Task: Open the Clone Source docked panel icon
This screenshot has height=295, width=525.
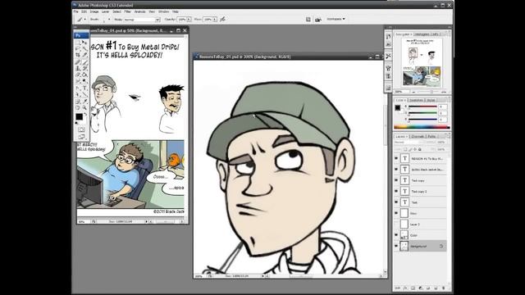Action: 388,76
